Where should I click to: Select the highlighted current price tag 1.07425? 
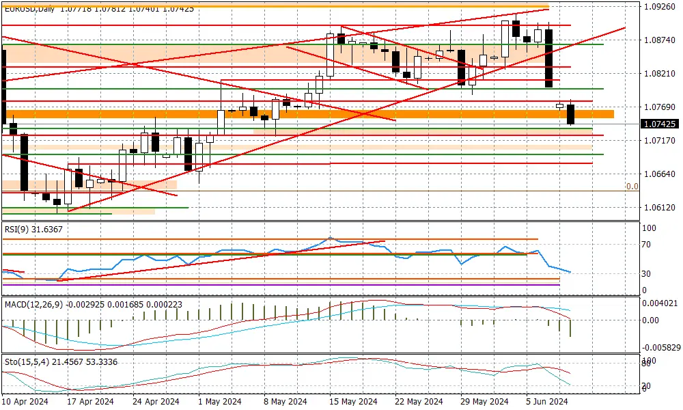tap(660, 124)
